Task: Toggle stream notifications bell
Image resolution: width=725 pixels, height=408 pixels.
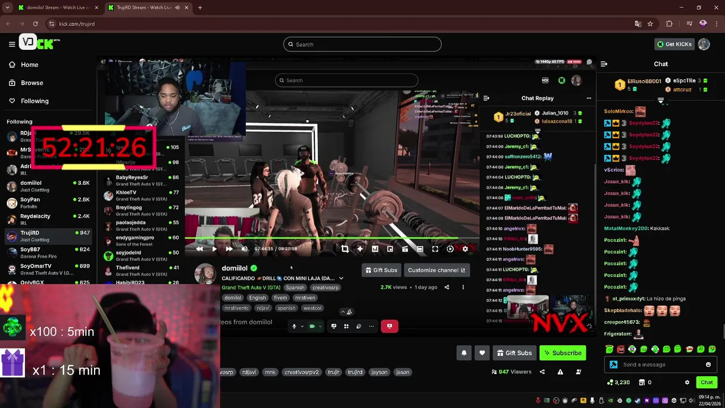Action: [x=464, y=353]
